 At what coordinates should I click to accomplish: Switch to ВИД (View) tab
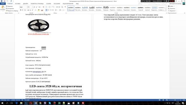[x=77, y=3]
